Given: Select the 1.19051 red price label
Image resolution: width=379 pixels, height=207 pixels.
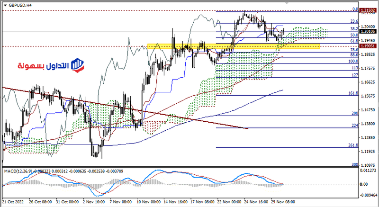Looking at the screenshot, I should click(x=368, y=46).
